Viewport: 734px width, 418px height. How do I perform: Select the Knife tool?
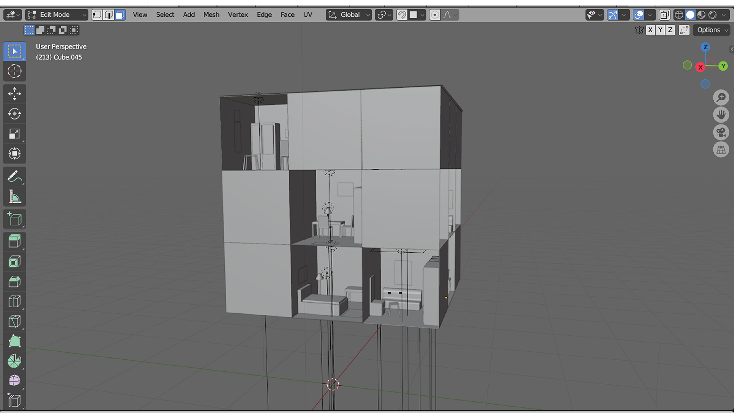point(15,321)
